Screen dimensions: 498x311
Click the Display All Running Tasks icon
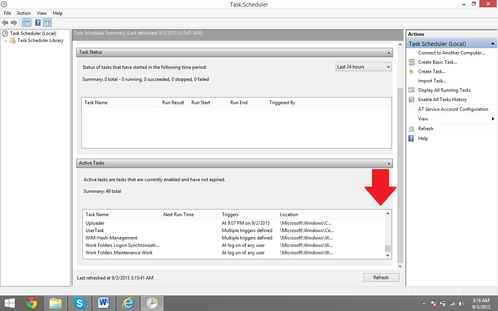point(412,90)
